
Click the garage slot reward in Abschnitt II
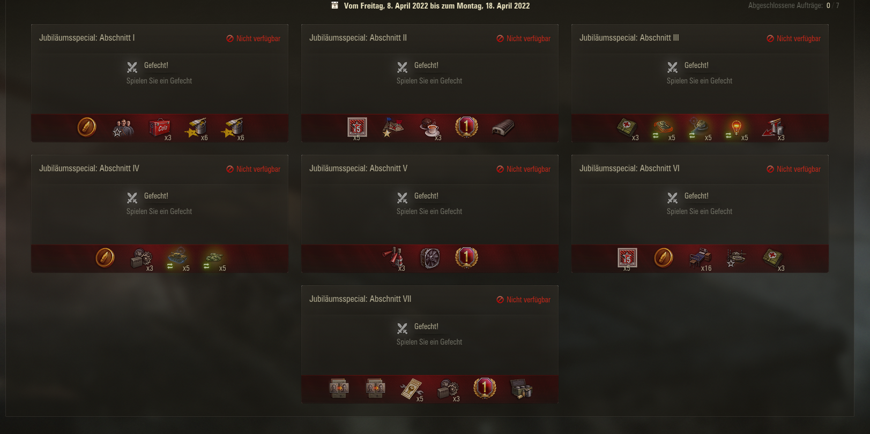click(x=503, y=128)
